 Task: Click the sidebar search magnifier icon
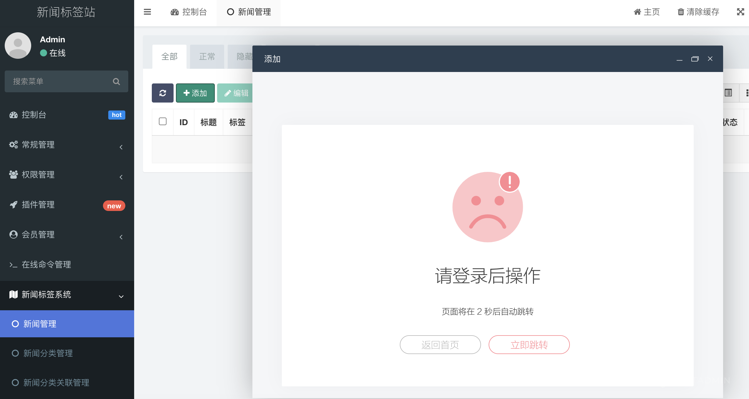116,82
